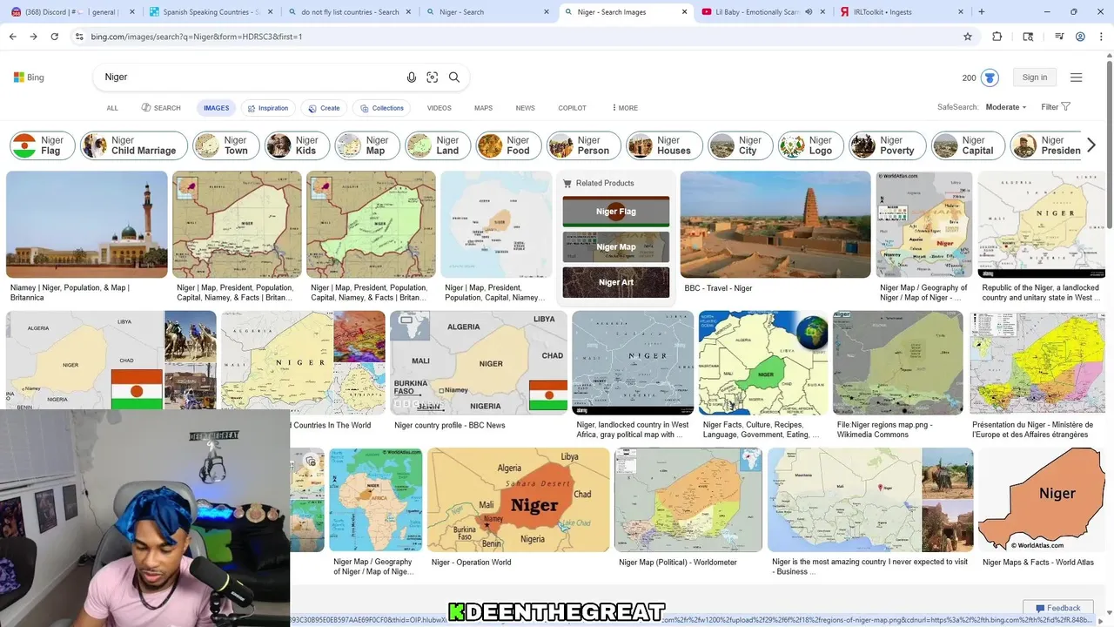Open browser extensions puzzle icon

997,37
